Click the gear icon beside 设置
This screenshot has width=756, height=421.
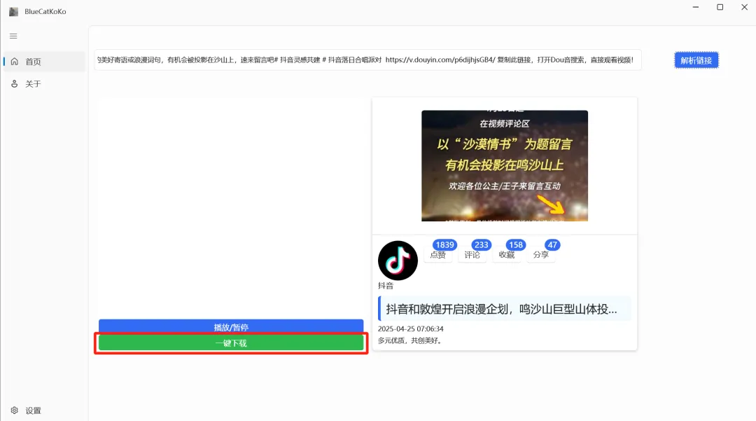tap(15, 410)
